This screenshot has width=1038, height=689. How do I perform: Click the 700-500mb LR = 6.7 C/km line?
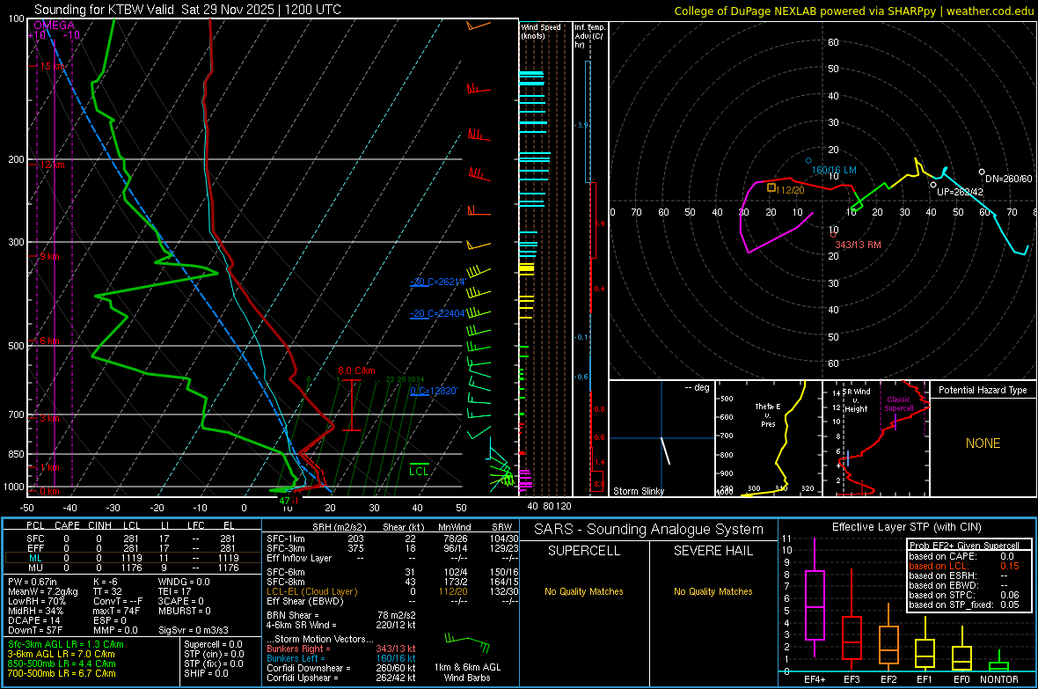coord(62,673)
